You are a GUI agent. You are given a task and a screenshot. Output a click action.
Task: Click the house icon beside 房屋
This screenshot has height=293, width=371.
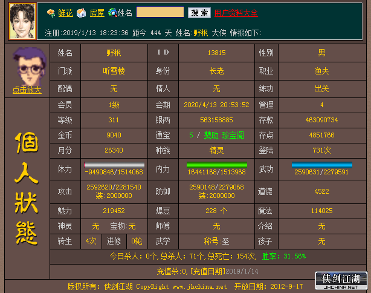pyautogui.click(x=82, y=13)
